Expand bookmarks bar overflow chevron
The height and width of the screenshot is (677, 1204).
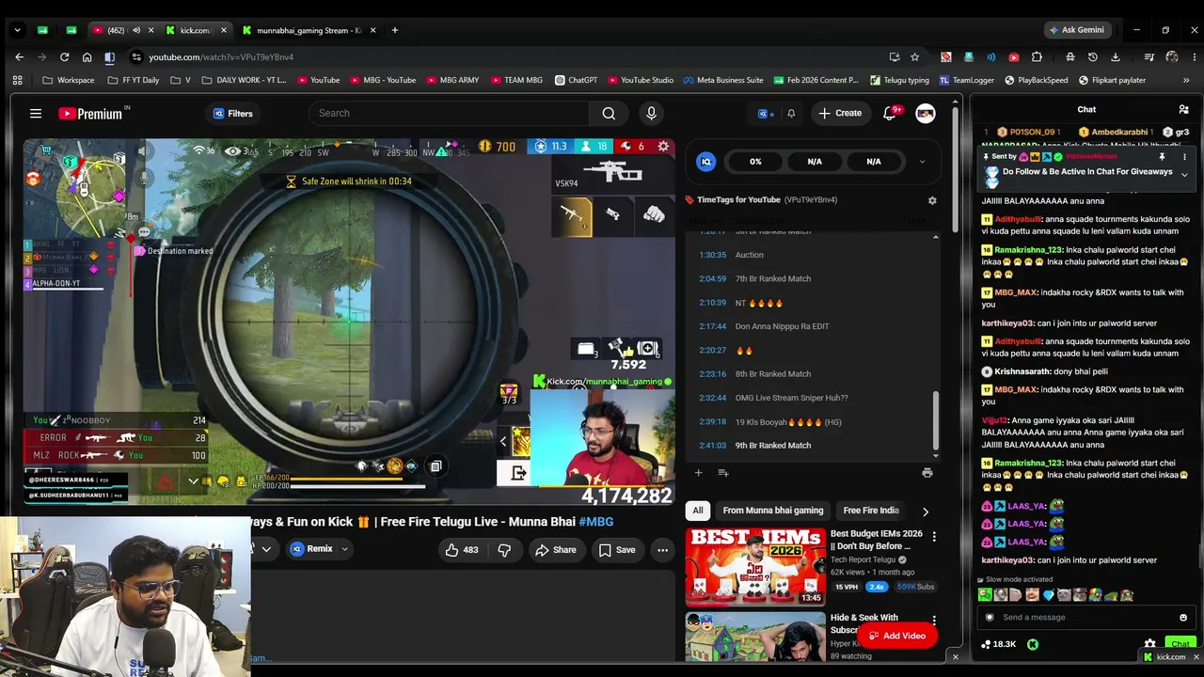[1185, 80]
